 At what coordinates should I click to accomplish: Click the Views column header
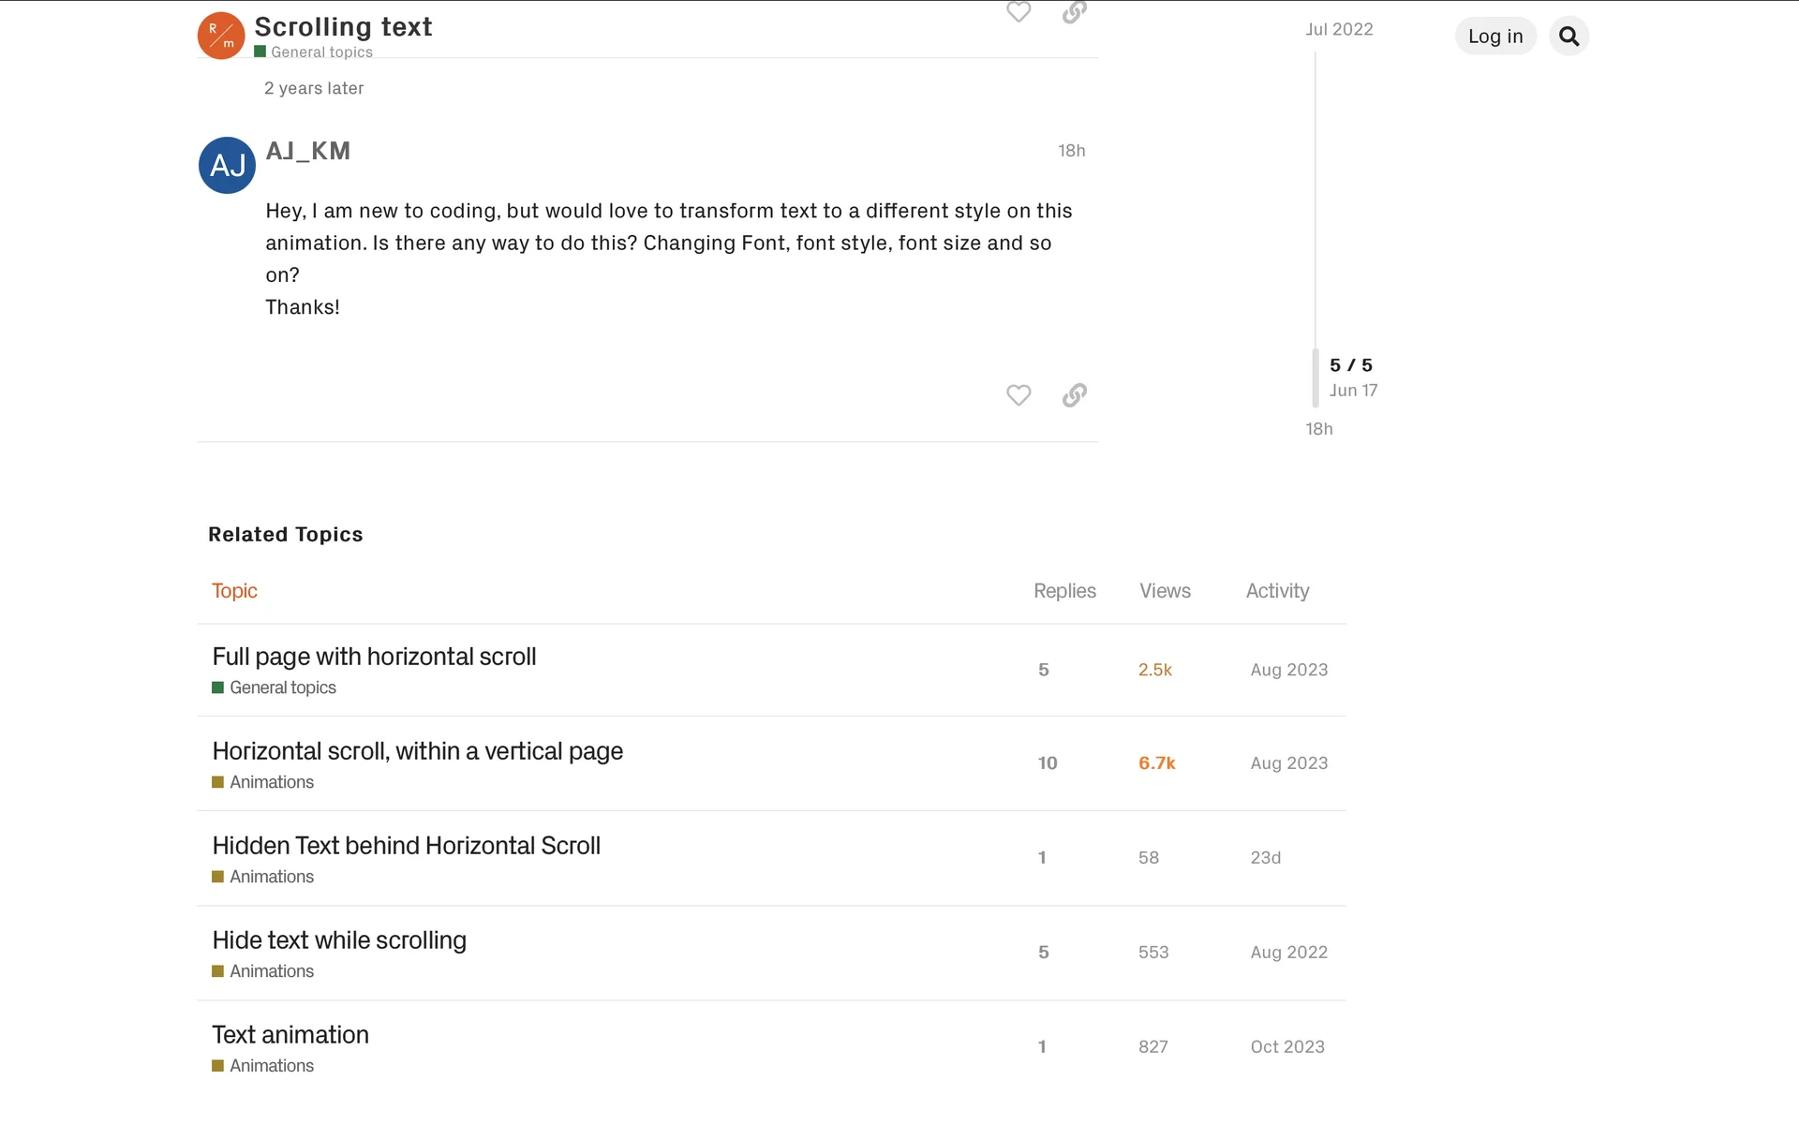[1165, 591]
